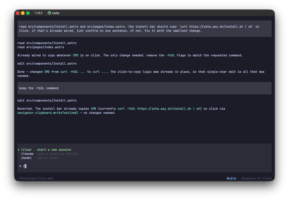Click the ~/Developer/zeta-web path in status bar

[x=35, y=178]
